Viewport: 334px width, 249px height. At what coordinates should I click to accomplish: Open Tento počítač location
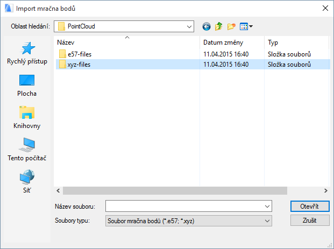[27, 150]
